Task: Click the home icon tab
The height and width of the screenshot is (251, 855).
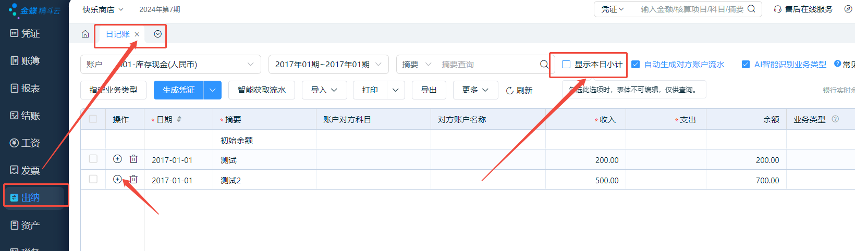Action: 85,34
